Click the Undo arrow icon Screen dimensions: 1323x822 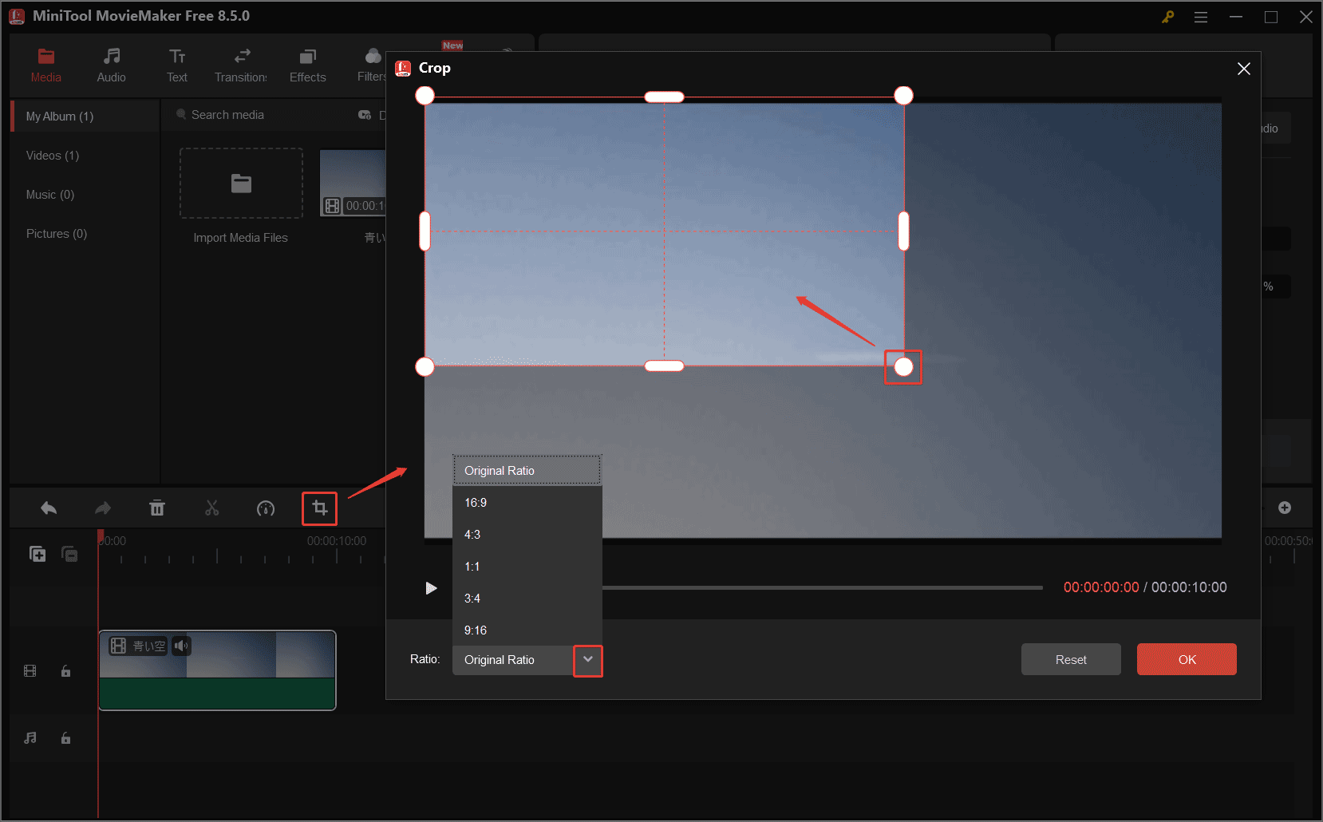[x=48, y=508]
